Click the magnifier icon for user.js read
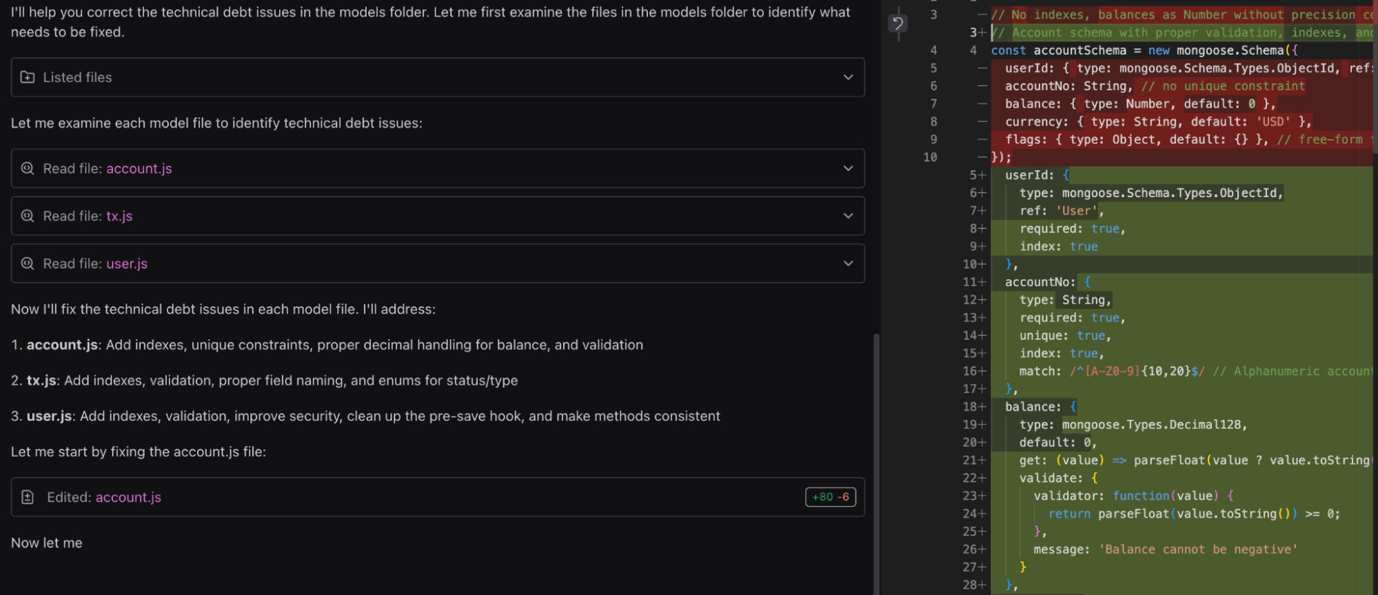Image resolution: width=1378 pixels, height=595 pixels. pyautogui.click(x=28, y=263)
